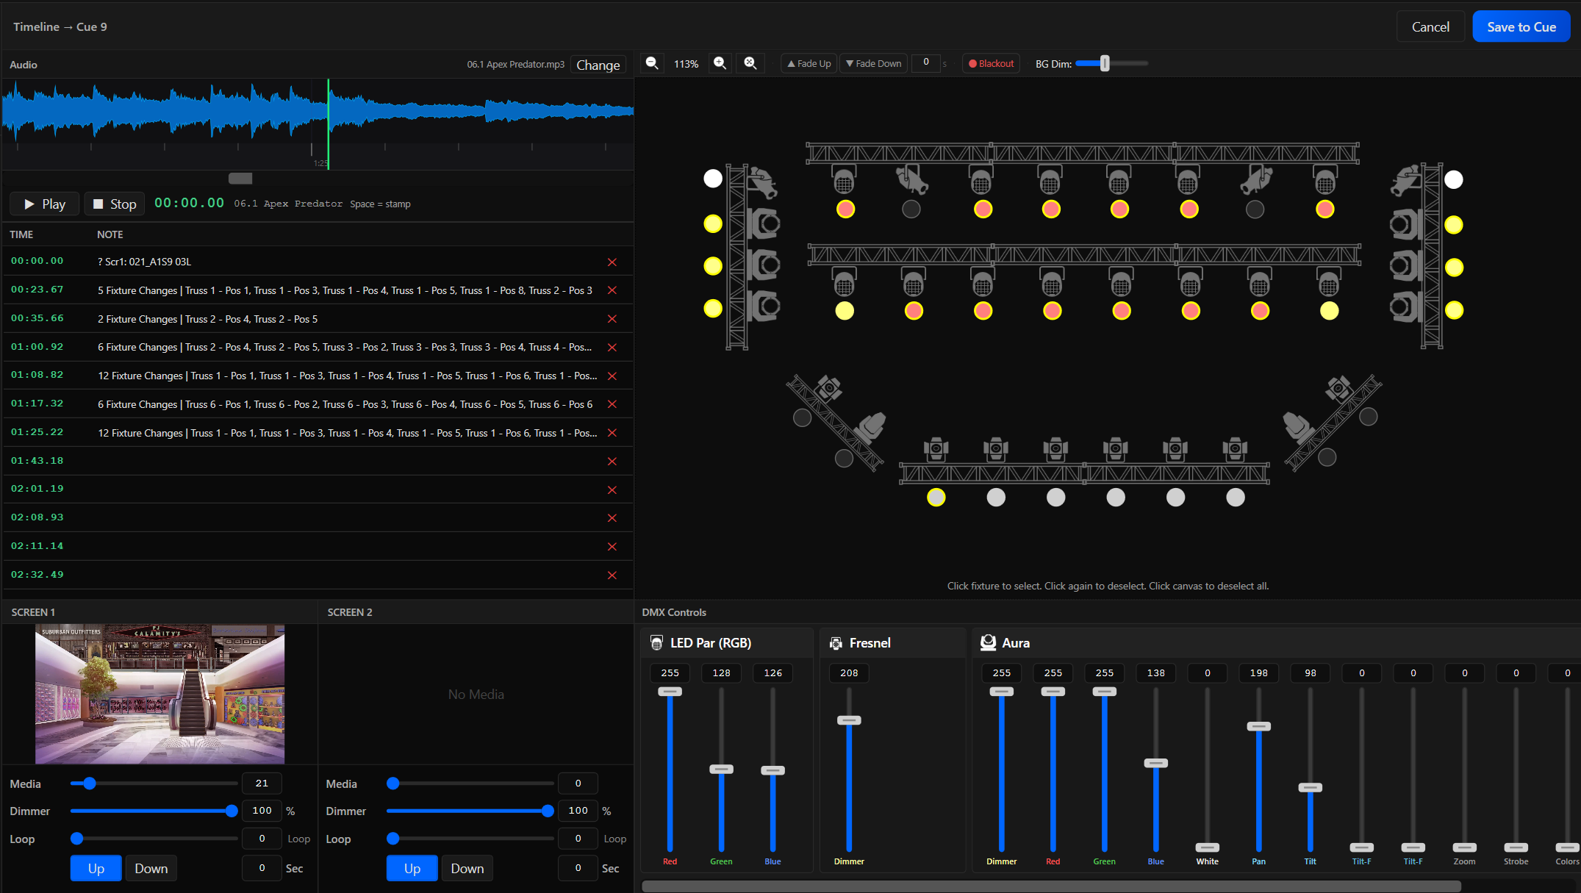Adjust the BG Dim slider
The height and width of the screenshot is (893, 1581).
[x=1104, y=64]
